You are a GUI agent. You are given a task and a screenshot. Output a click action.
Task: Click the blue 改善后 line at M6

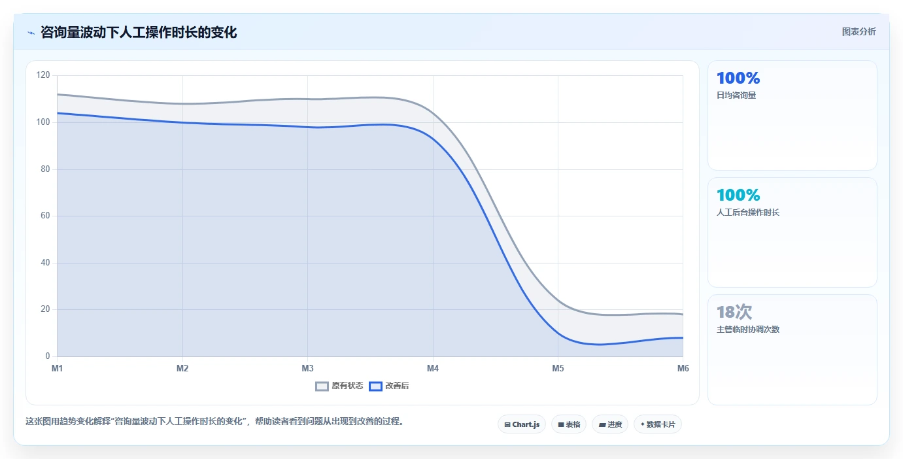(682, 338)
